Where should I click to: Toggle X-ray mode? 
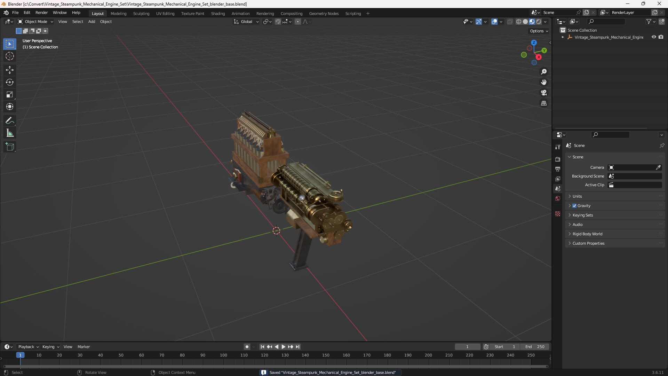click(x=510, y=22)
